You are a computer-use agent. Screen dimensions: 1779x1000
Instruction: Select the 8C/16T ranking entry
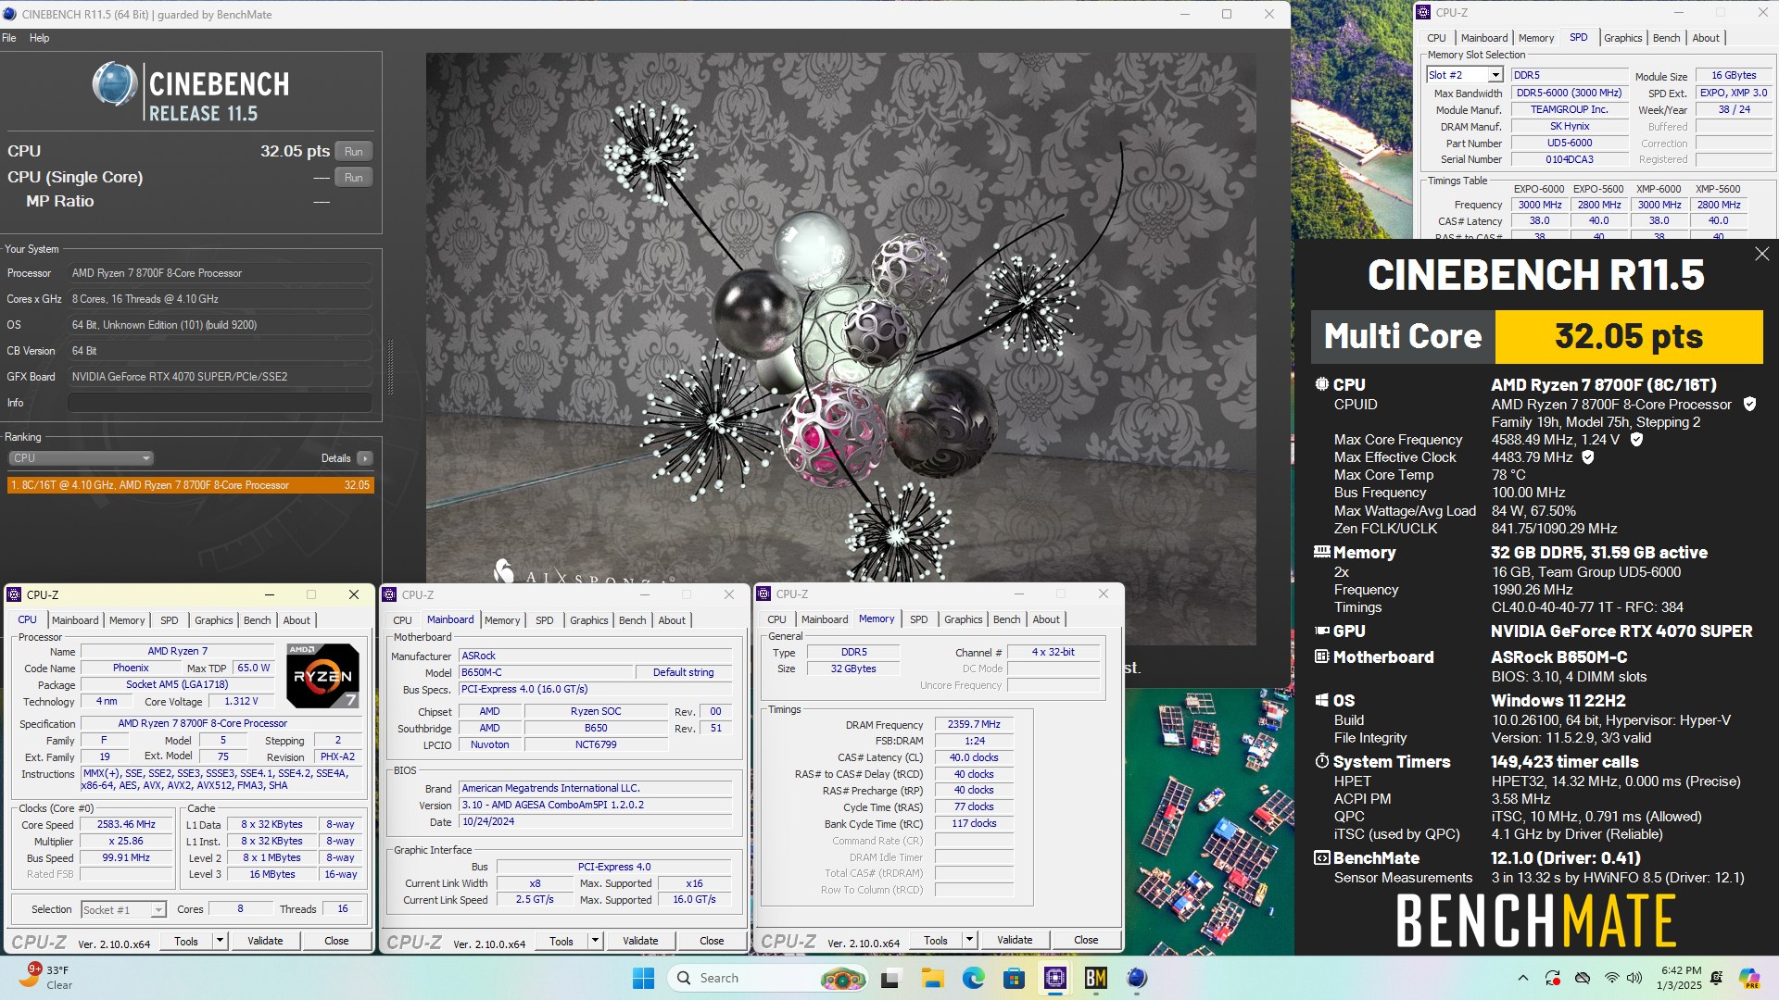pos(190,485)
